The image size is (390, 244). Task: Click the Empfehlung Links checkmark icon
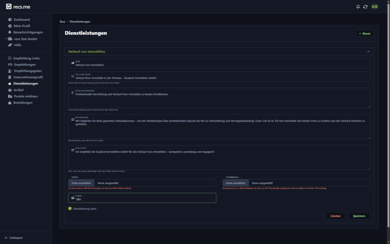tap(10, 58)
